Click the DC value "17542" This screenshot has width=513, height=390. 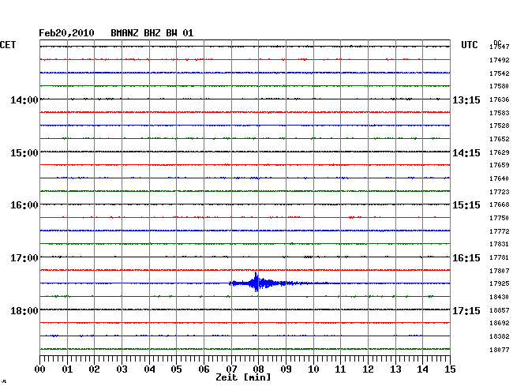point(500,73)
